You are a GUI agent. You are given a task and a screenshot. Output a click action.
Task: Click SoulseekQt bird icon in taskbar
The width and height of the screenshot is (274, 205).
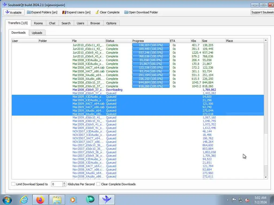click(x=106, y=200)
